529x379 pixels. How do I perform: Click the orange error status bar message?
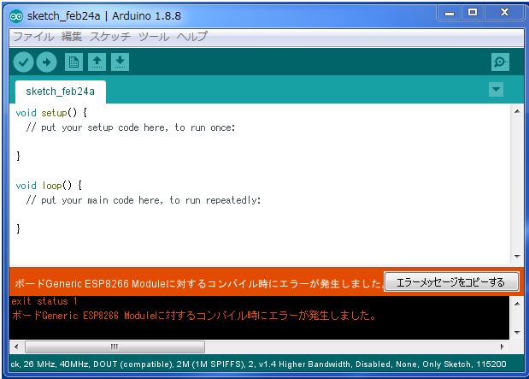tap(199, 284)
